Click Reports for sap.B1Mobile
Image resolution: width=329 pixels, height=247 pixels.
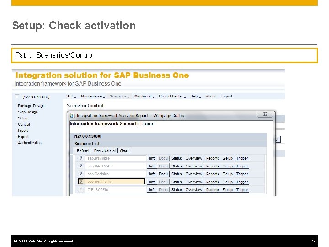click(x=212, y=158)
